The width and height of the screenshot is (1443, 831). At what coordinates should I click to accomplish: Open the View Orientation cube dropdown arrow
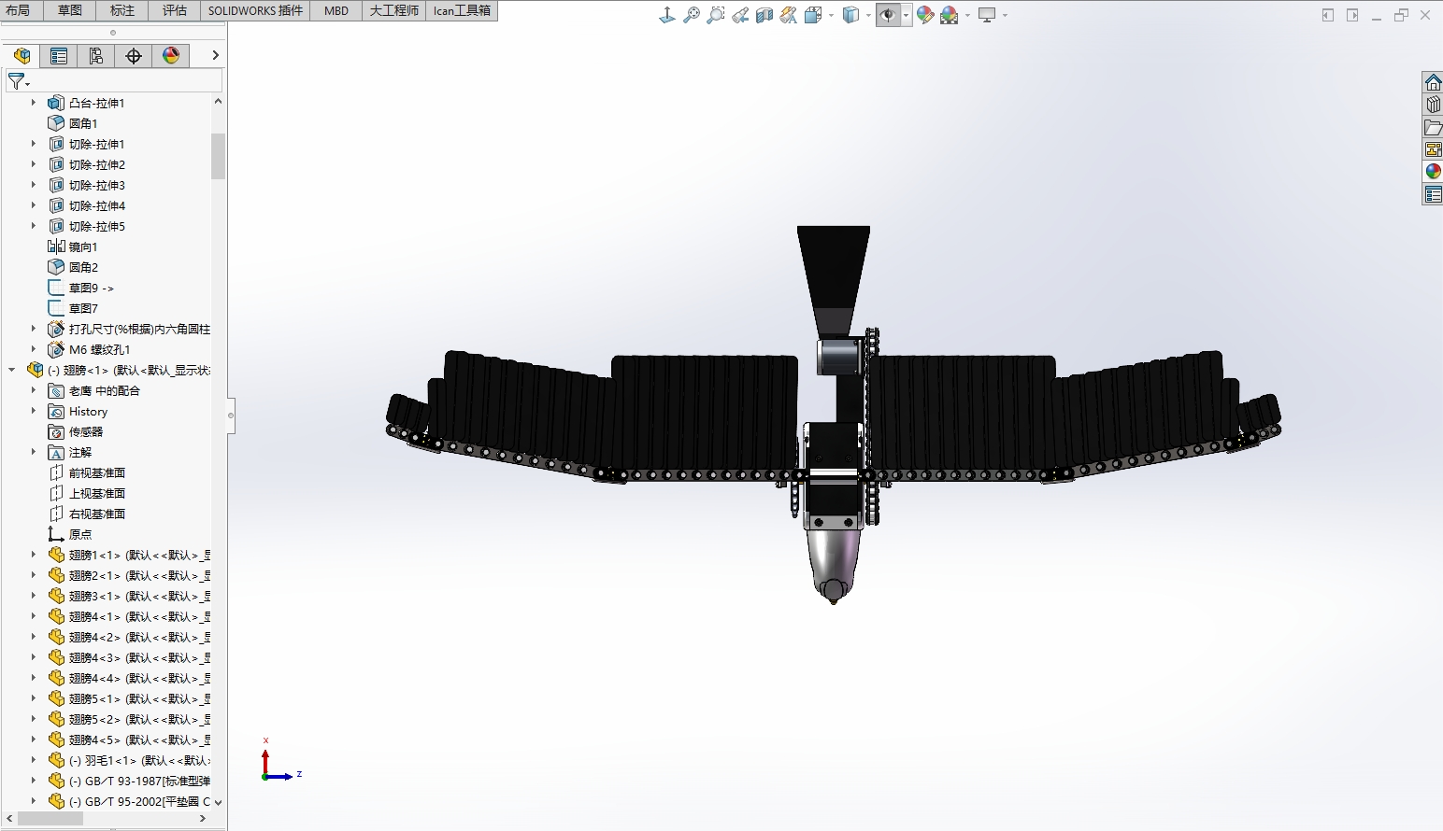tap(831, 15)
